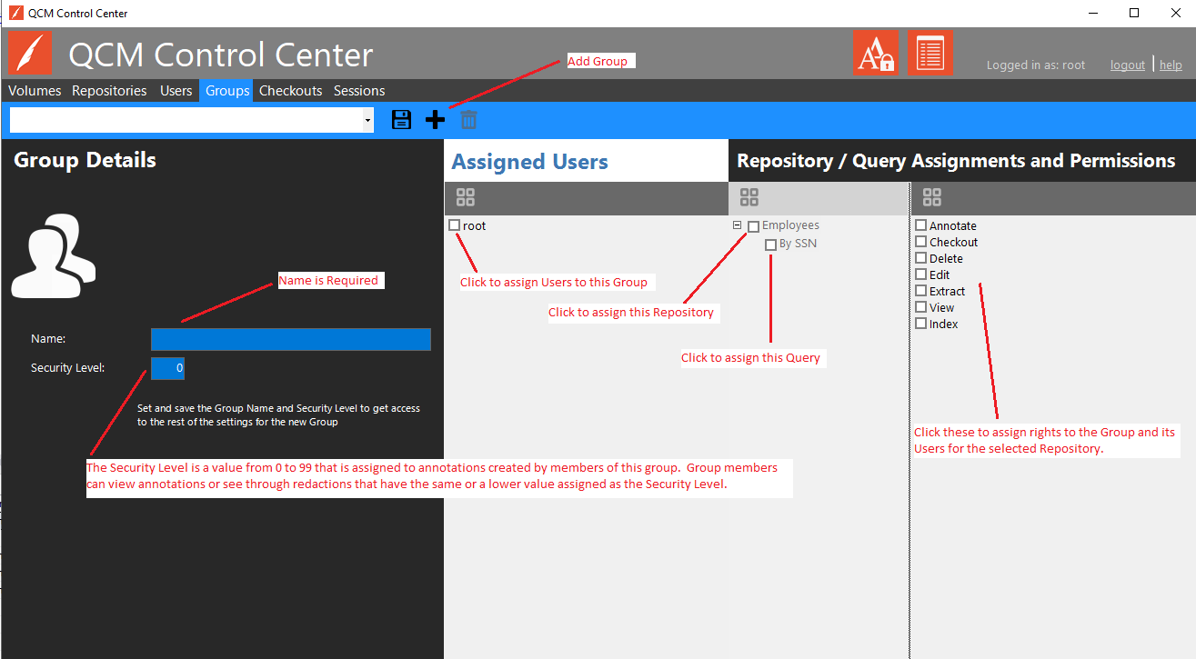Image resolution: width=1196 pixels, height=659 pixels.
Task: Enable the Annotate permission checkbox
Action: click(921, 225)
